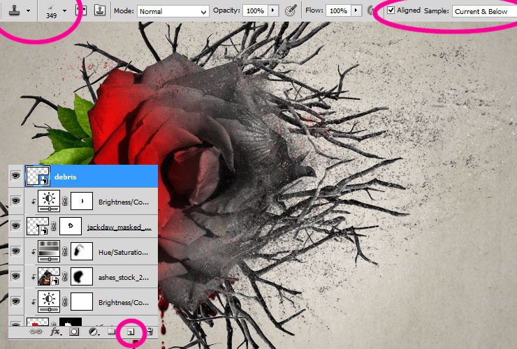Toggle mask link on Hue/Saturation layer

(x=65, y=251)
